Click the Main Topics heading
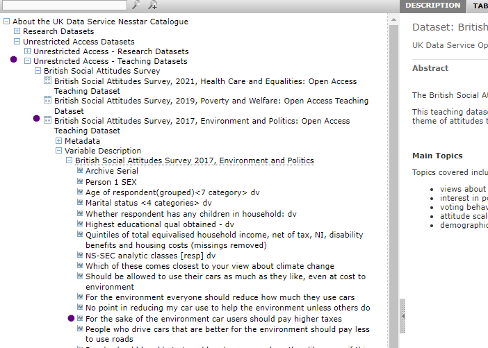Viewport: 488px width, 348px height. [437, 156]
